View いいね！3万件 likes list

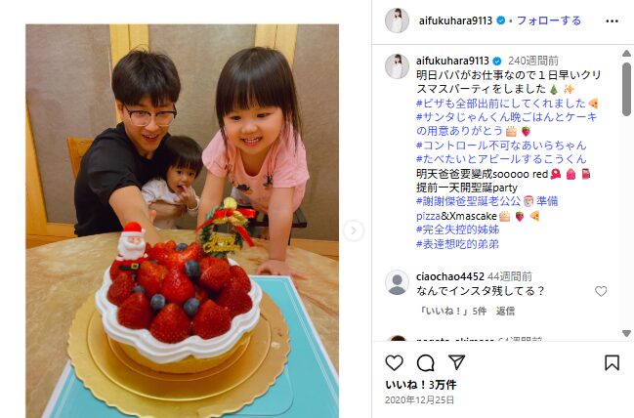coord(421,385)
